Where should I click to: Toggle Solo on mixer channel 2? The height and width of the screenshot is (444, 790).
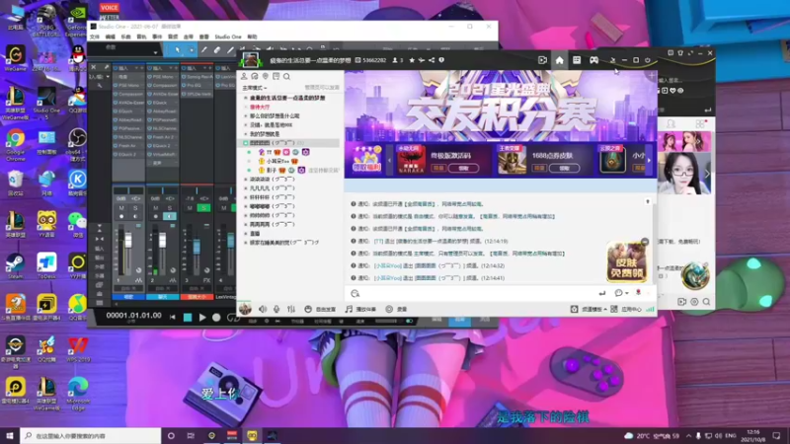(x=169, y=208)
